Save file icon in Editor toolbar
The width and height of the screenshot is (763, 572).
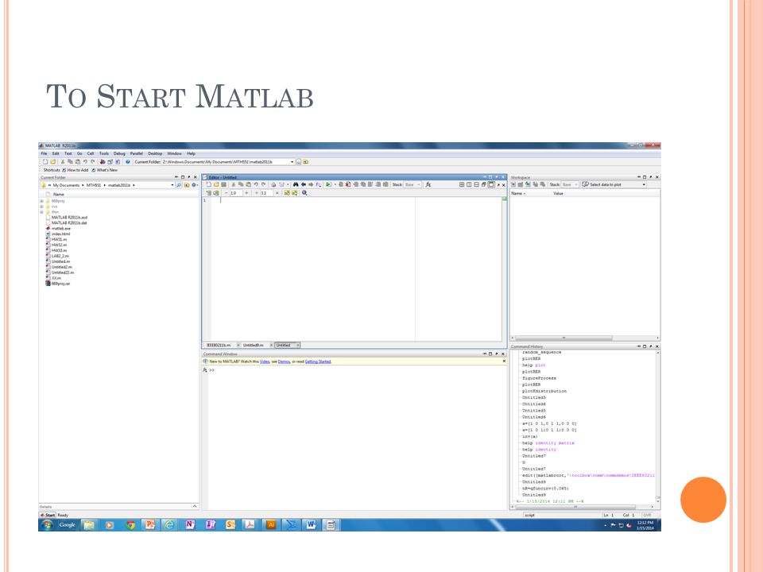tap(223, 184)
